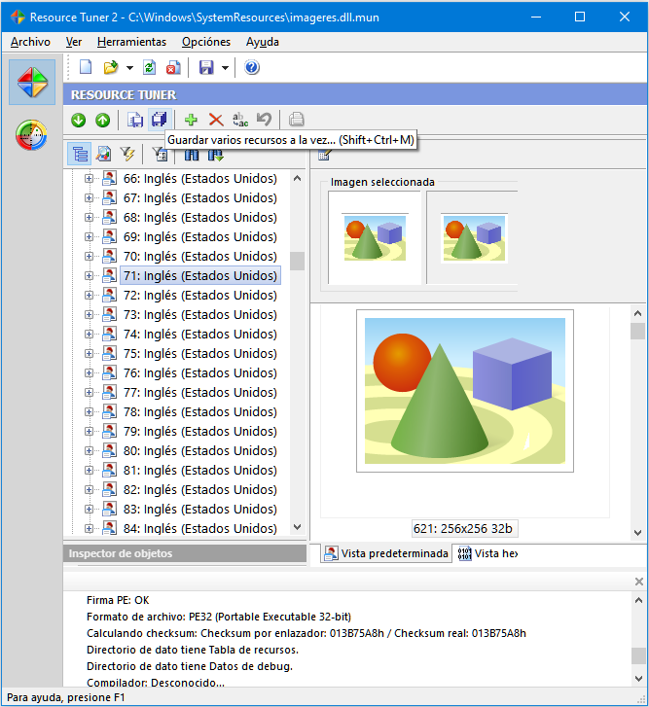Click the New file toolbar icon
Screen dimensions: 649x707
pyautogui.click(x=86, y=68)
